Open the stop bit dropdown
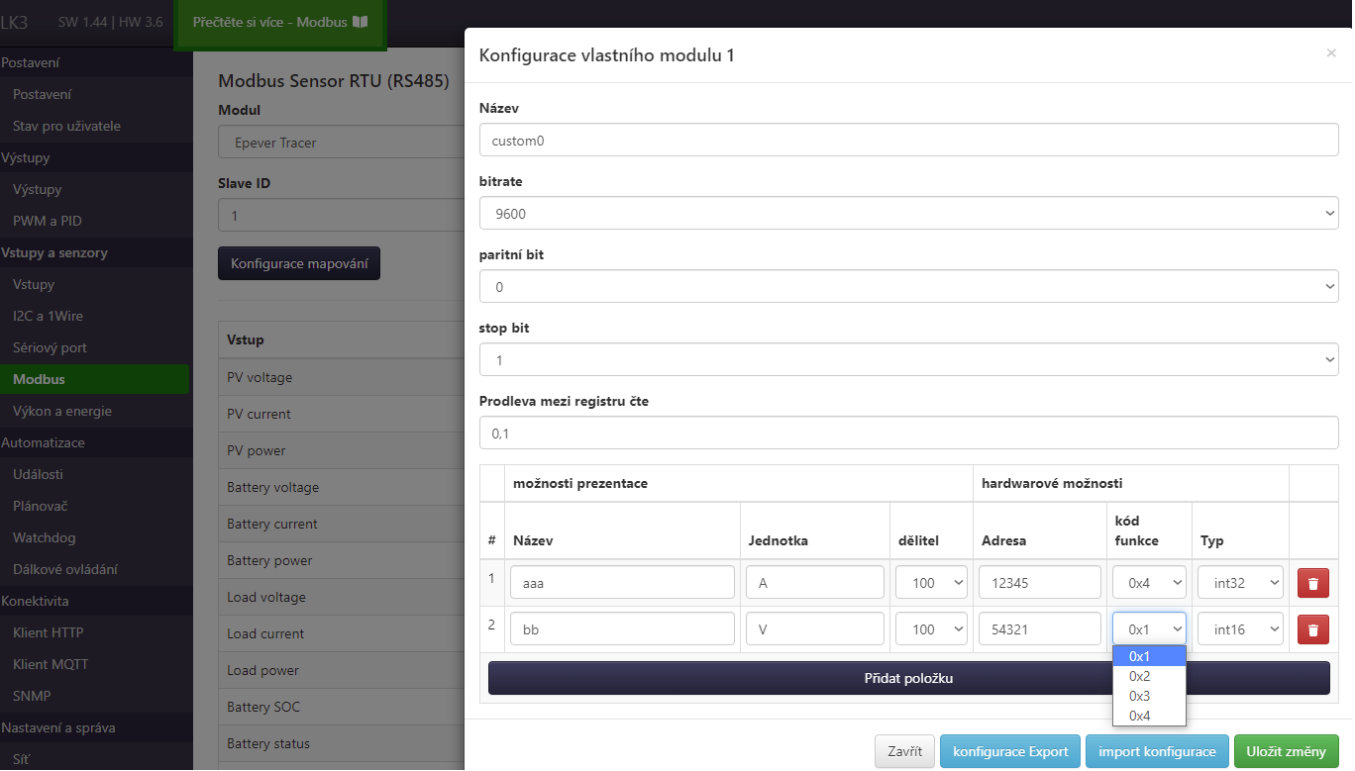This screenshot has width=1355, height=771. 908,360
